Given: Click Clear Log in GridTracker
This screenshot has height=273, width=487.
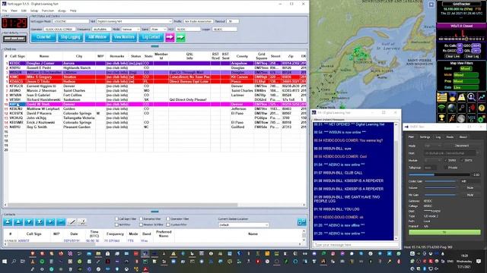Looking at the screenshot, I should [x=472, y=56].
